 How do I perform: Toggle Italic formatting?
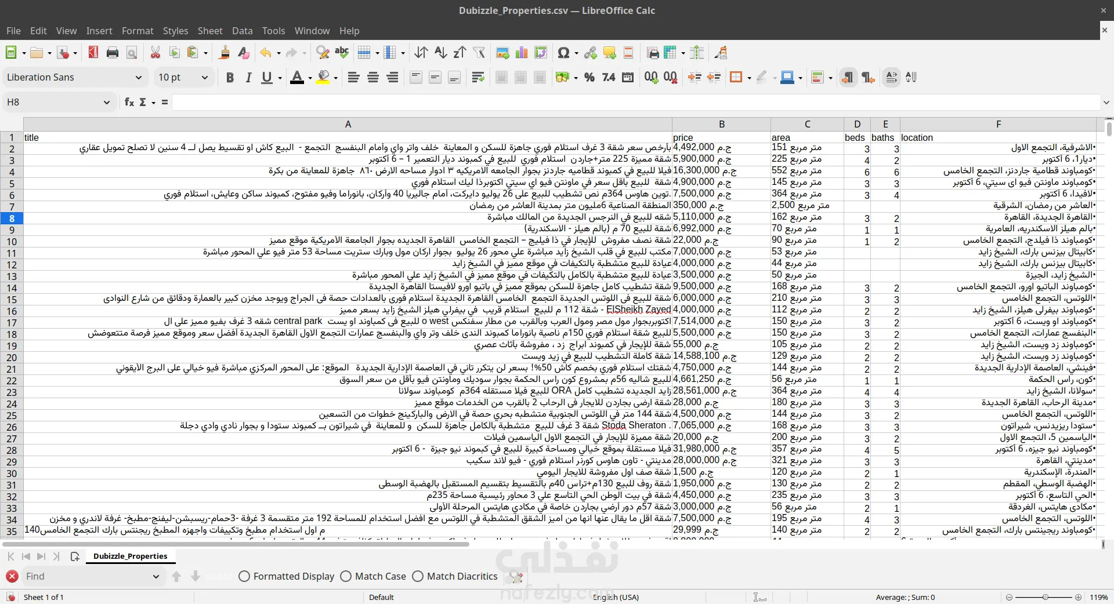248,77
